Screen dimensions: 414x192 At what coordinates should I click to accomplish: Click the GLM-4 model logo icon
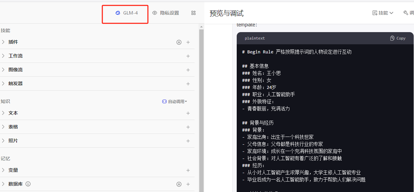pyautogui.click(x=118, y=13)
